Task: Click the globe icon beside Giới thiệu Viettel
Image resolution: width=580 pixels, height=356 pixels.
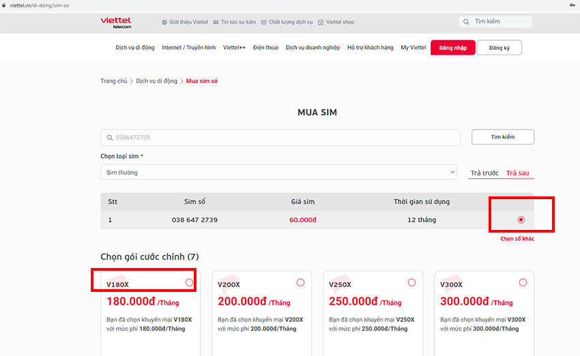Action: [164, 23]
